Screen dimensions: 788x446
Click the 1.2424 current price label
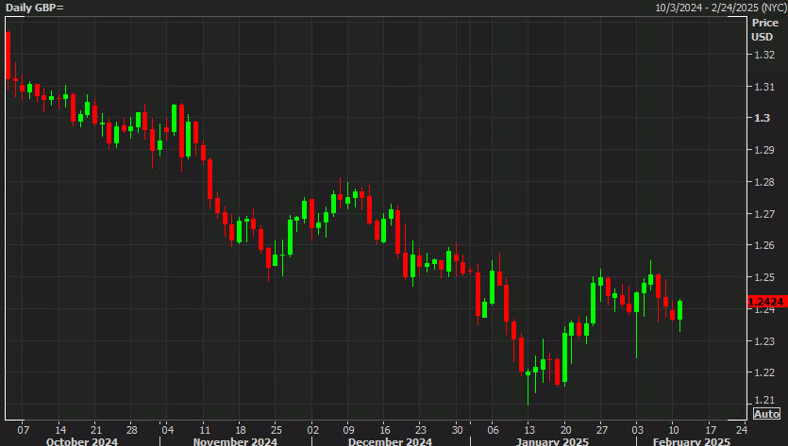766,302
